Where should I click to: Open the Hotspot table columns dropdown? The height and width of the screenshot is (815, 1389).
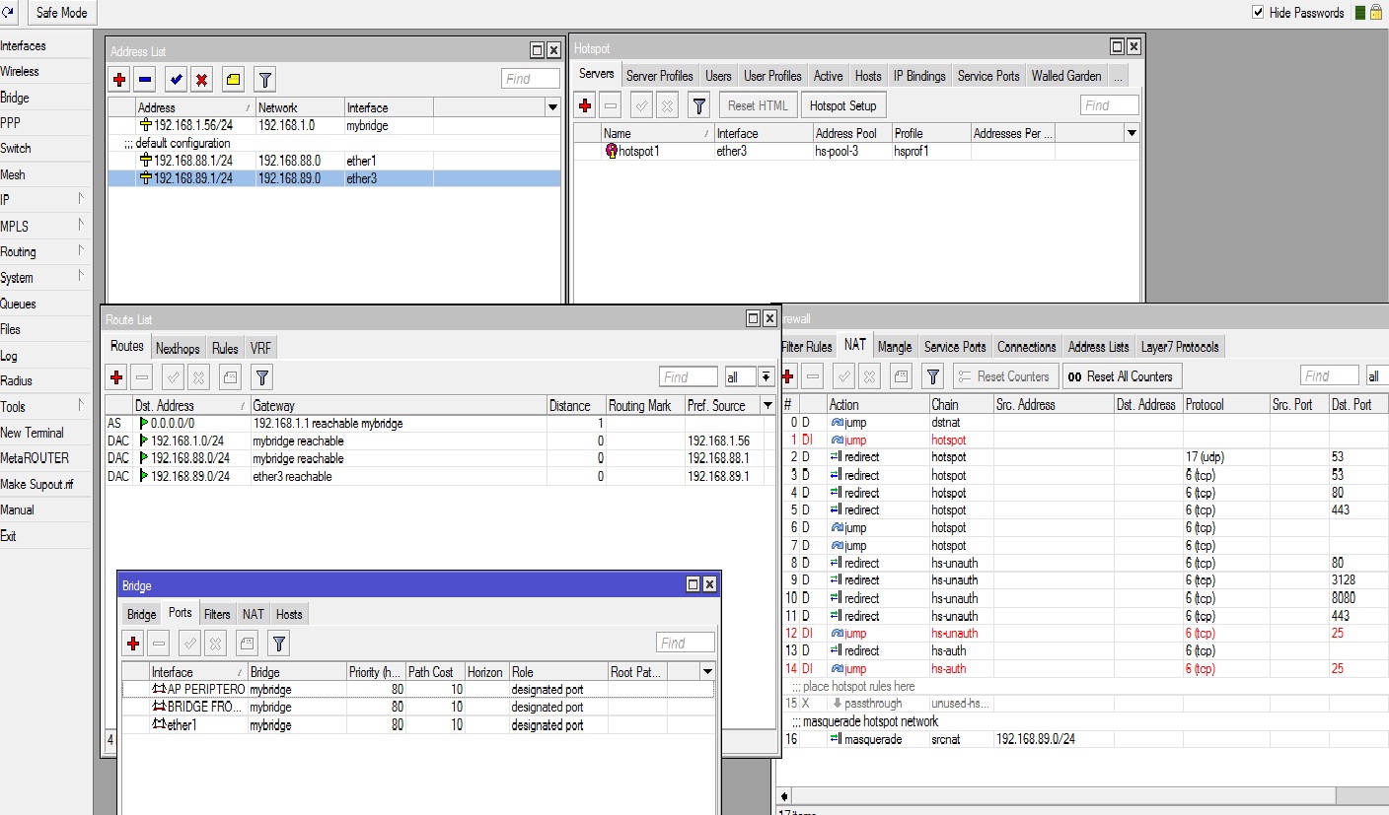pyautogui.click(x=1132, y=133)
